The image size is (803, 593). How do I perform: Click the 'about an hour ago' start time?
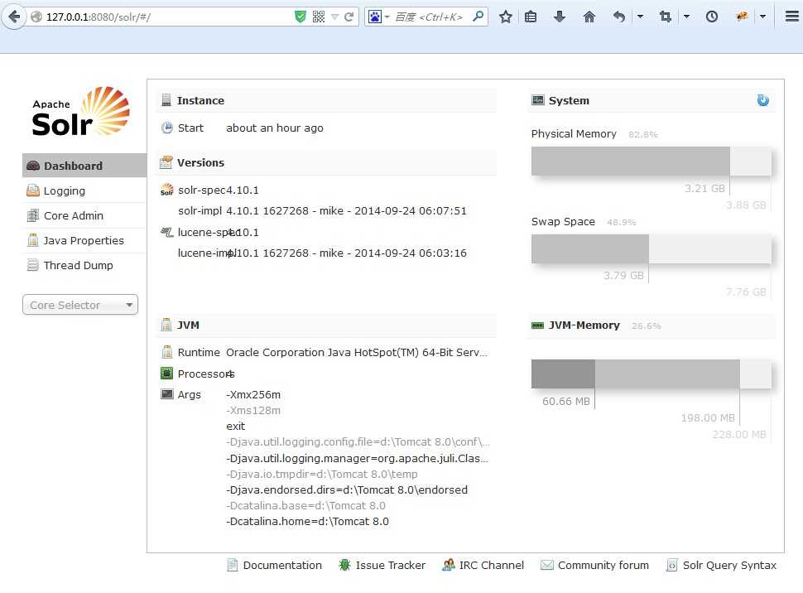point(275,128)
